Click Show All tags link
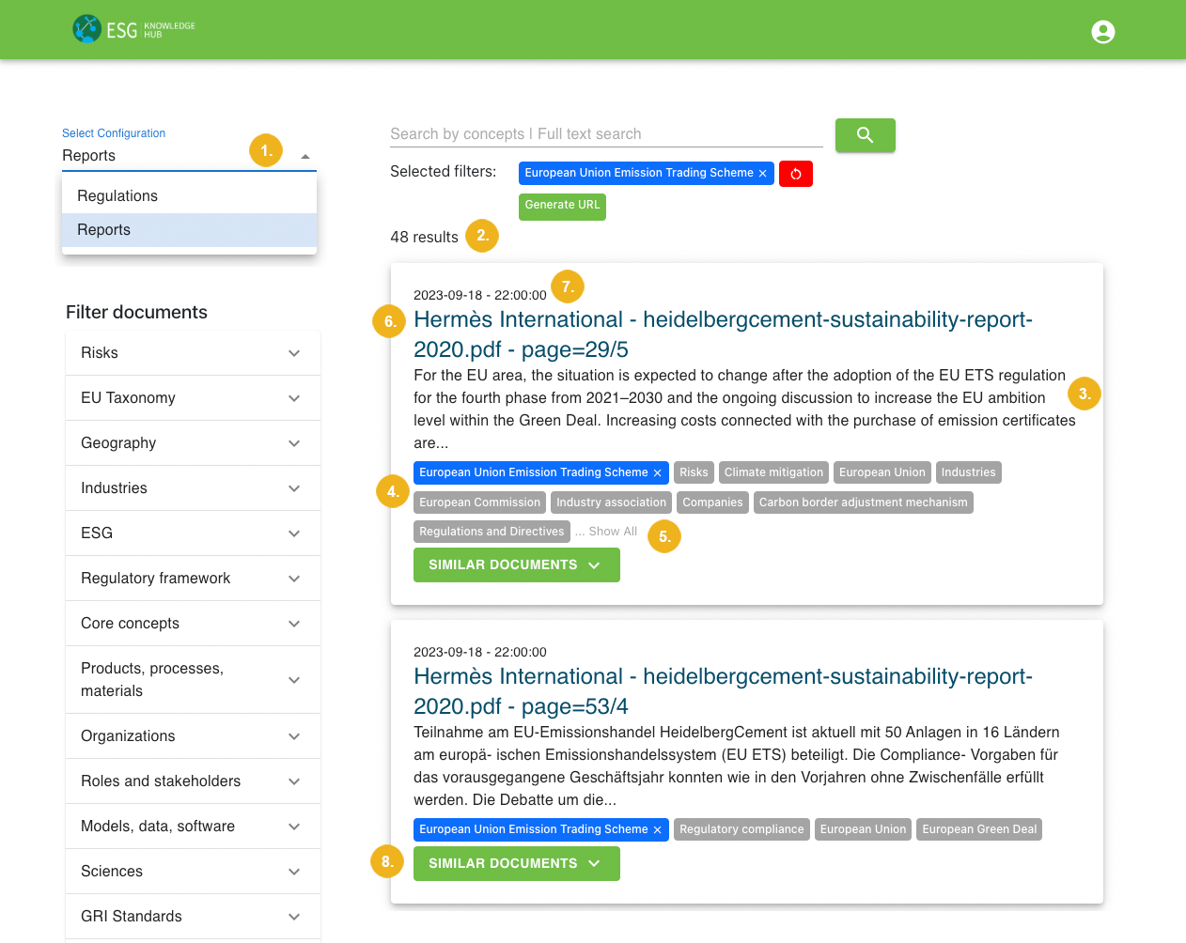Screen dimensions: 1186x943 (613, 532)
